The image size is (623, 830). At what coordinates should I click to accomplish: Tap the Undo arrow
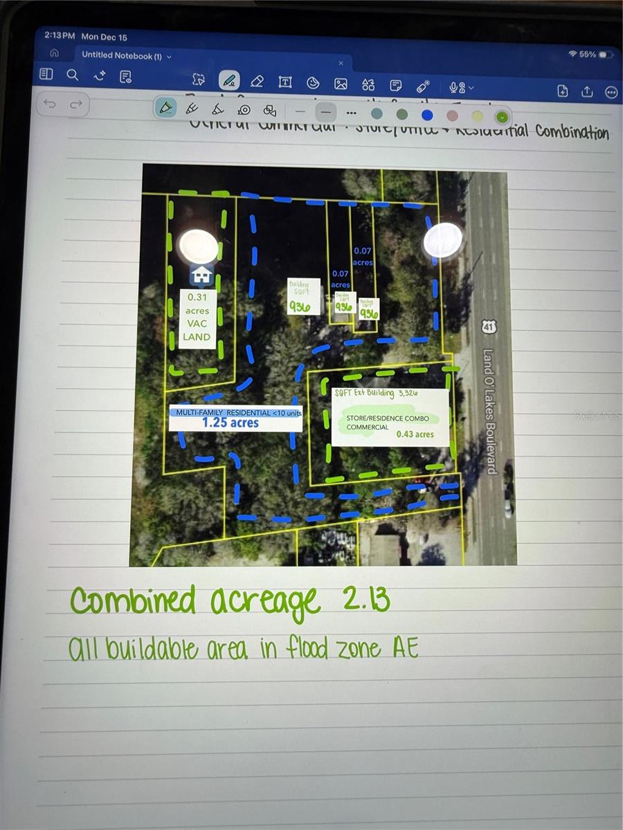48,104
